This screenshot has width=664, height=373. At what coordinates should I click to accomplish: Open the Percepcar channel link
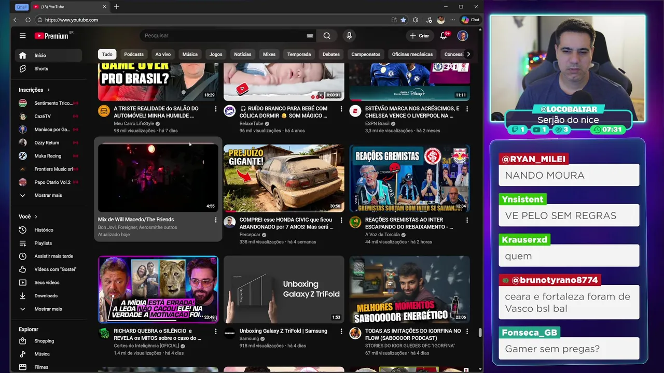pyautogui.click(x=250, y=235)
